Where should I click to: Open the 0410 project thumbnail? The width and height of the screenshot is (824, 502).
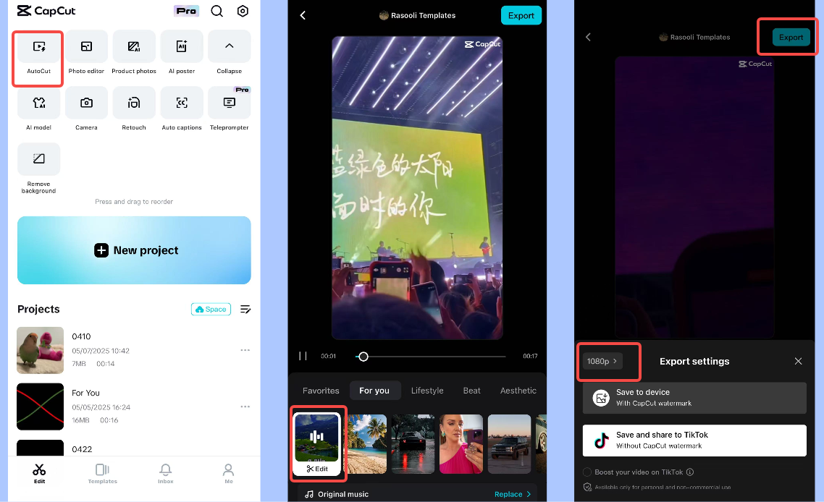tap(40, 350)
